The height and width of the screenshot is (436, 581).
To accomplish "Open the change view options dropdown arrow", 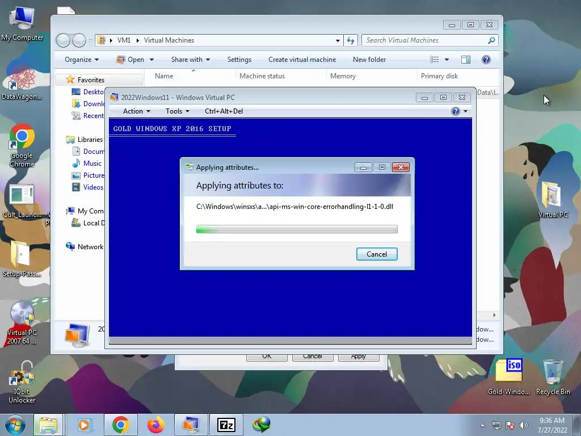I will point(447,60).
